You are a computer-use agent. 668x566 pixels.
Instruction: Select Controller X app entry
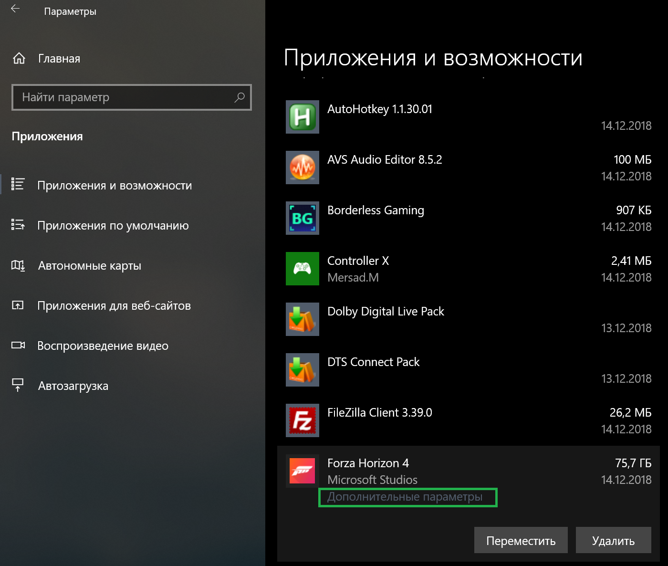point(469,269)
